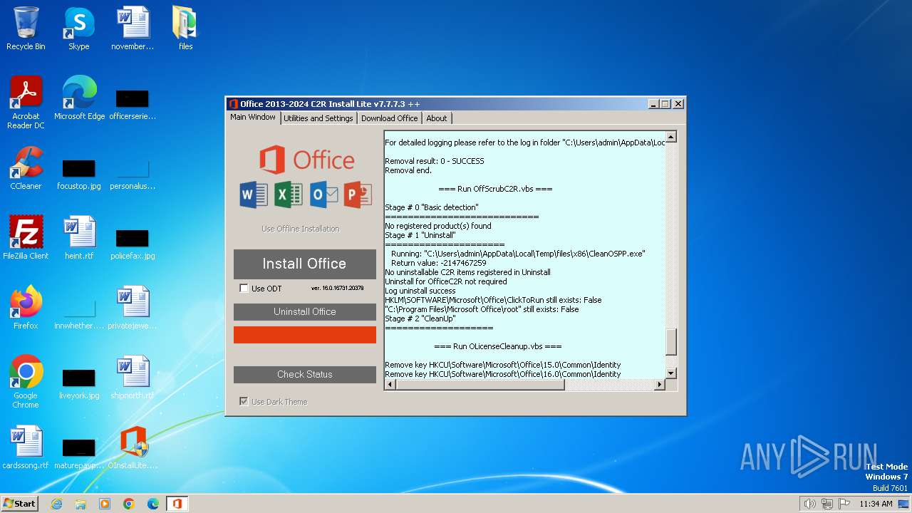Click the log's vertical scrollbar thumb

tap(671, 342)
